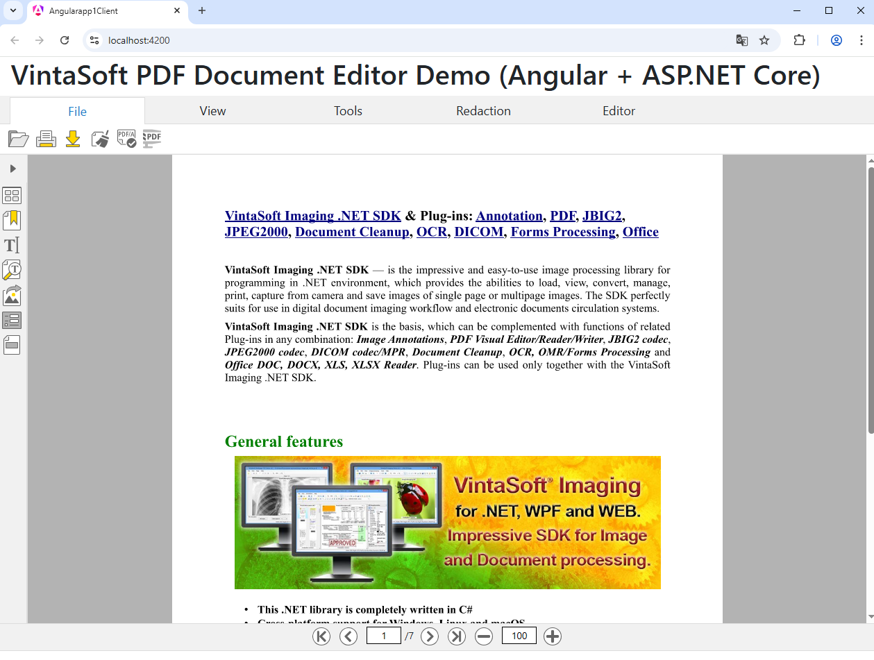Switch to the View tab
Screen dimensions: 874x660
tap(212, 111)
